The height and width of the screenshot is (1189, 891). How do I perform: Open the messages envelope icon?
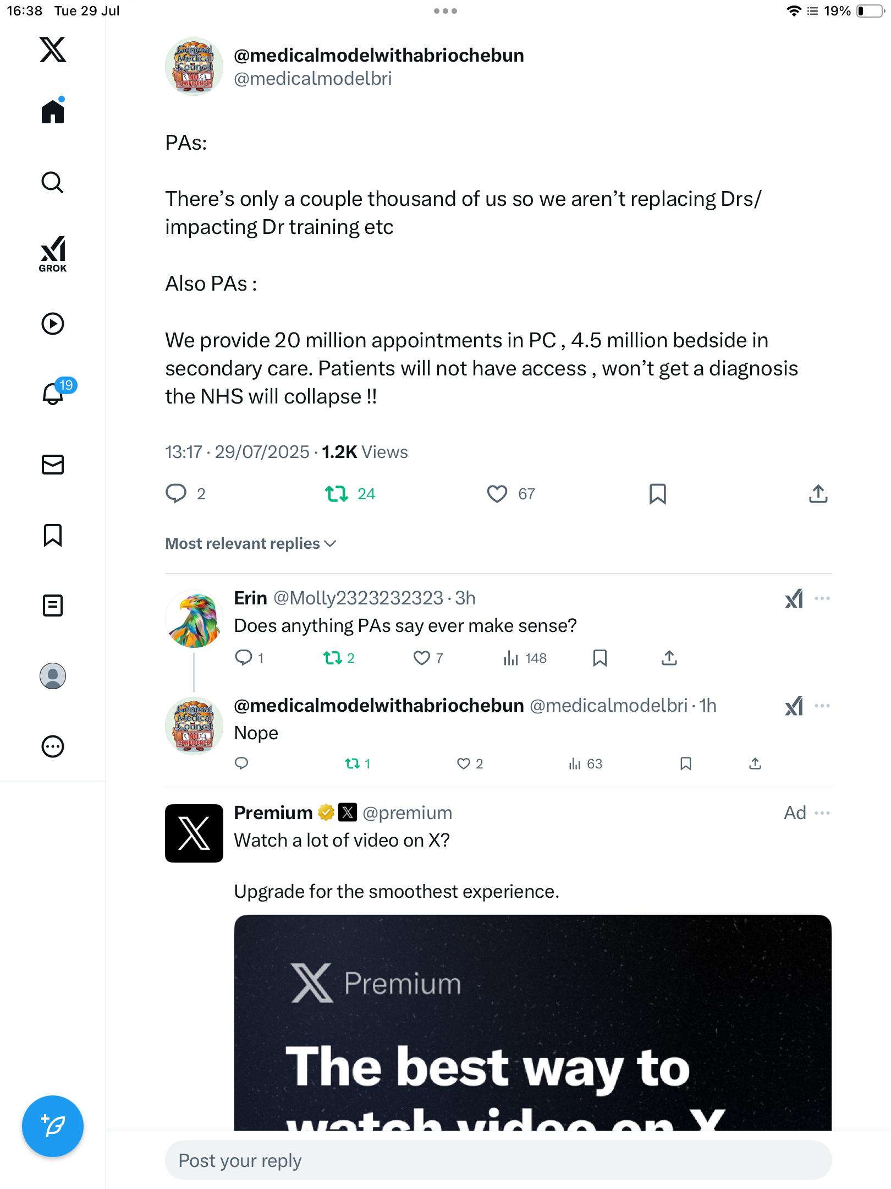point(53,465)
